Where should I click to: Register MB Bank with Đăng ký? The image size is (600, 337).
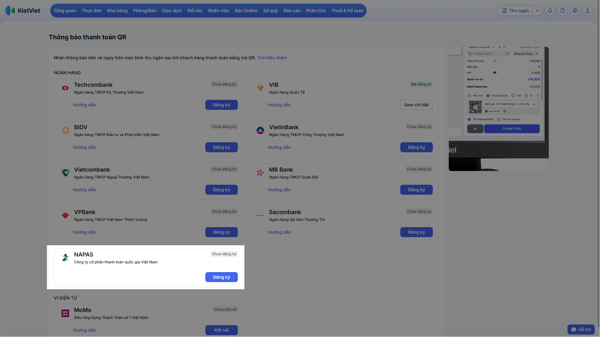417,190
